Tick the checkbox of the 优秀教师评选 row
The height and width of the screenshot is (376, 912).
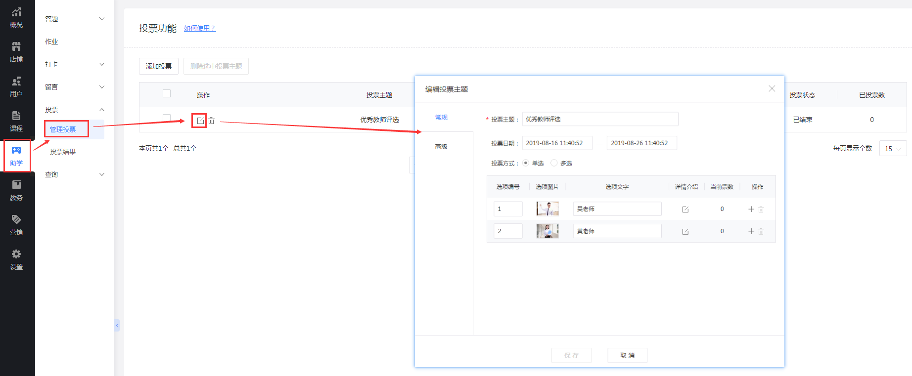tap(167, 118)
